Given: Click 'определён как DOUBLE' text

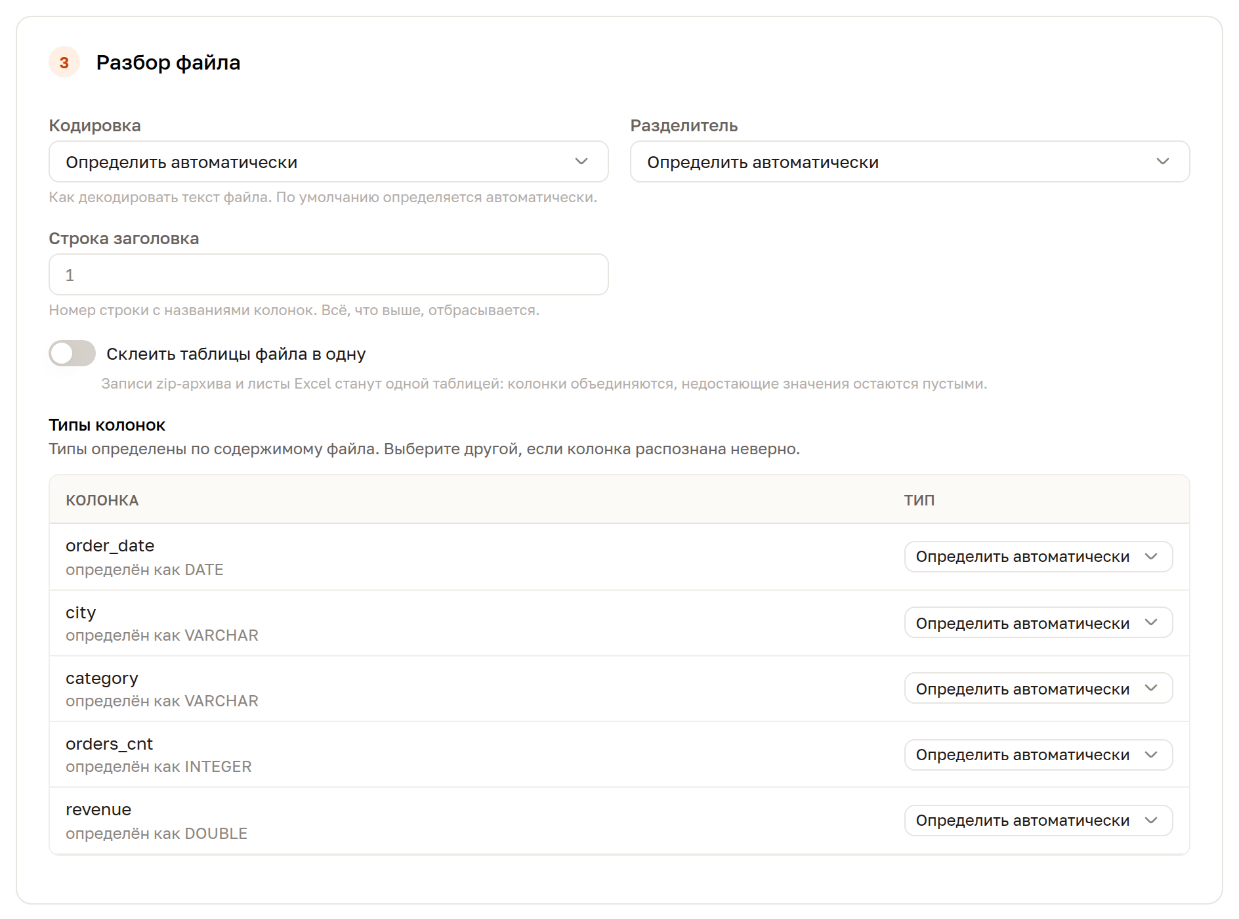Looking at the screenshot, I should [156, 834].
